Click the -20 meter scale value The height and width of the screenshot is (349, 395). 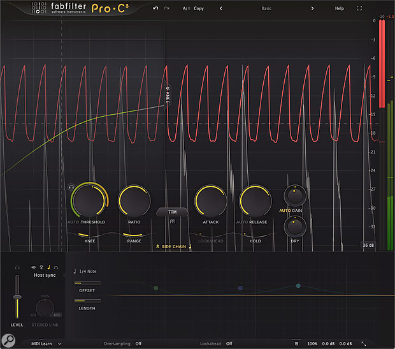(382, 17)
